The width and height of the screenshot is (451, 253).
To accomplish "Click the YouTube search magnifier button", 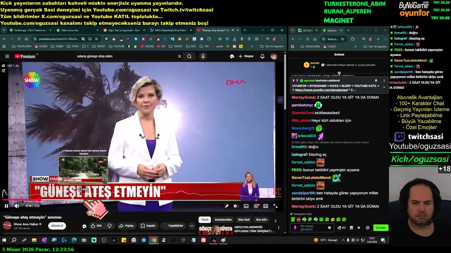I will [x=189, y=56].
